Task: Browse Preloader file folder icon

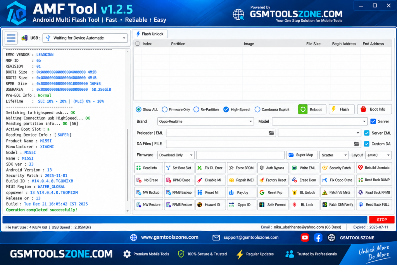Action: coord(271,133)
